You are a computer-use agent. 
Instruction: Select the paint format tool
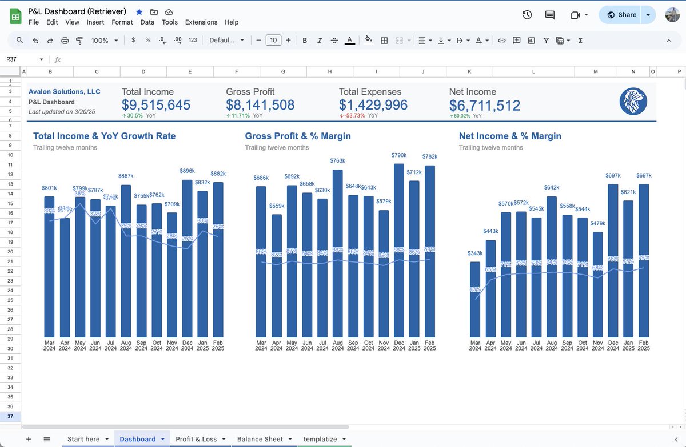(79, 41)
